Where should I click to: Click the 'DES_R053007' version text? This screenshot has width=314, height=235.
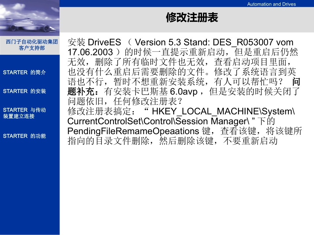(243, 42)
